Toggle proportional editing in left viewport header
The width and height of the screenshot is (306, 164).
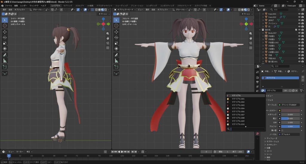[61, 10]
